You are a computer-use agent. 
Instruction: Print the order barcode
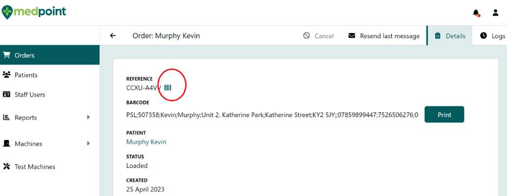pyautogui.click(x=444, y=114)
